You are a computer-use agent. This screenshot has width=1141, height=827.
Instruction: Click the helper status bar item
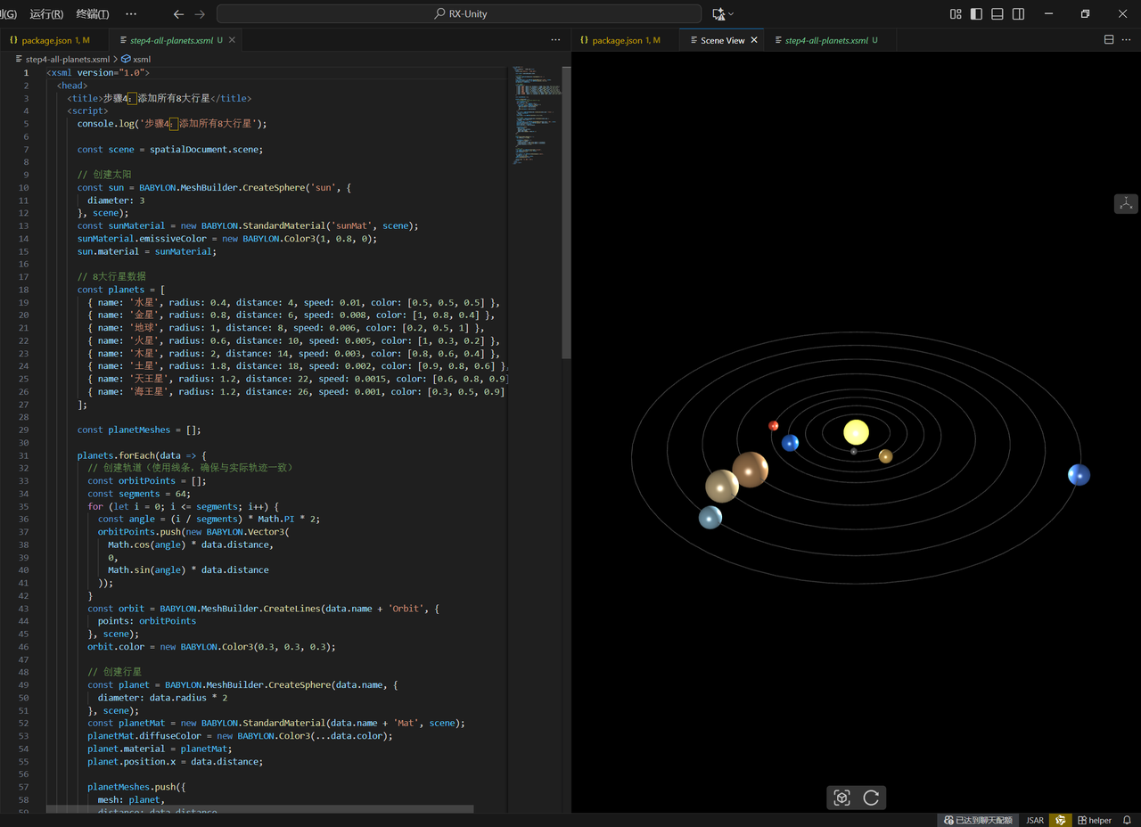pos(1094,820)
